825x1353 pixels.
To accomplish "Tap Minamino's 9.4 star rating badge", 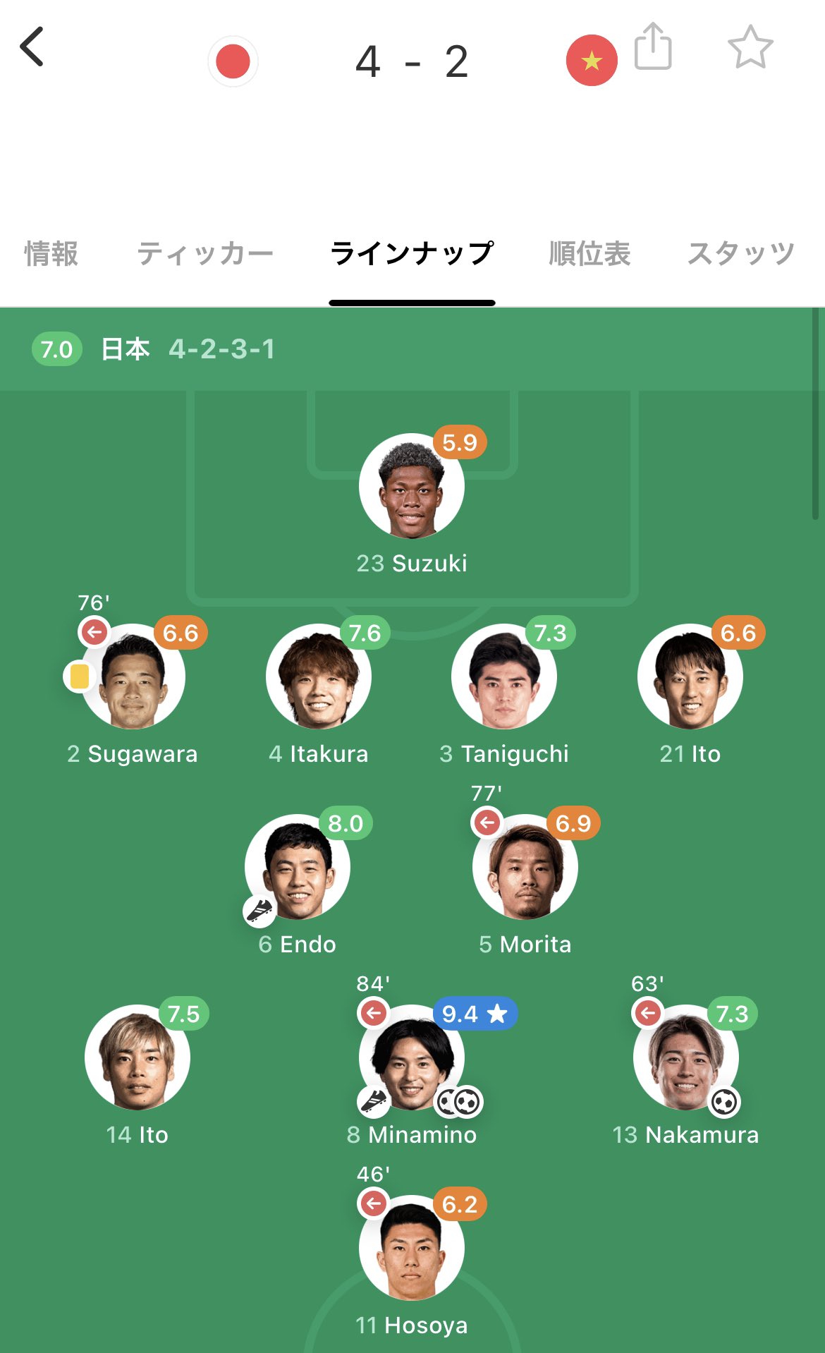I will pos(475,1014).
